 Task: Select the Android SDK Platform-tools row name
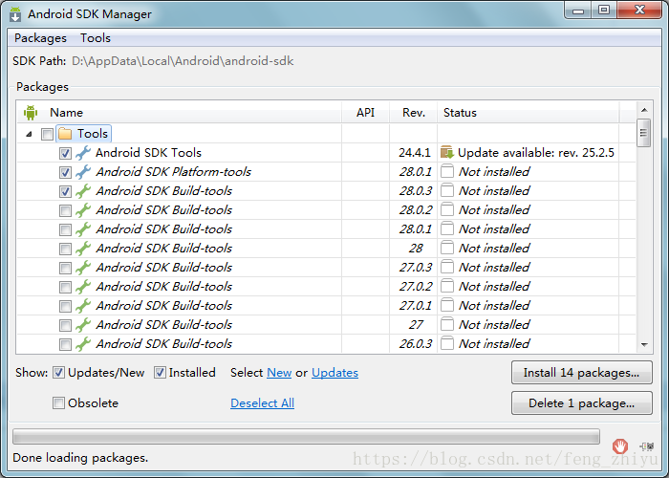pyautogui.click(x=173, y=172)
